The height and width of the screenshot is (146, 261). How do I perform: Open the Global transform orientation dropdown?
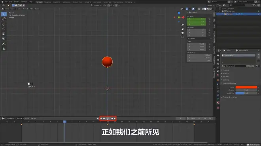(96, 5)
